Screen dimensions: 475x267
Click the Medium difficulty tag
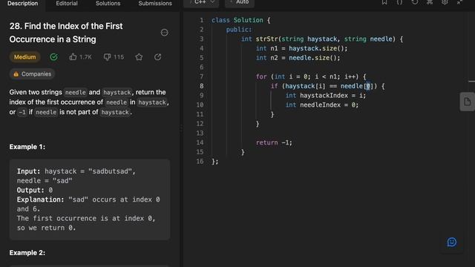(x=24, y=57)
